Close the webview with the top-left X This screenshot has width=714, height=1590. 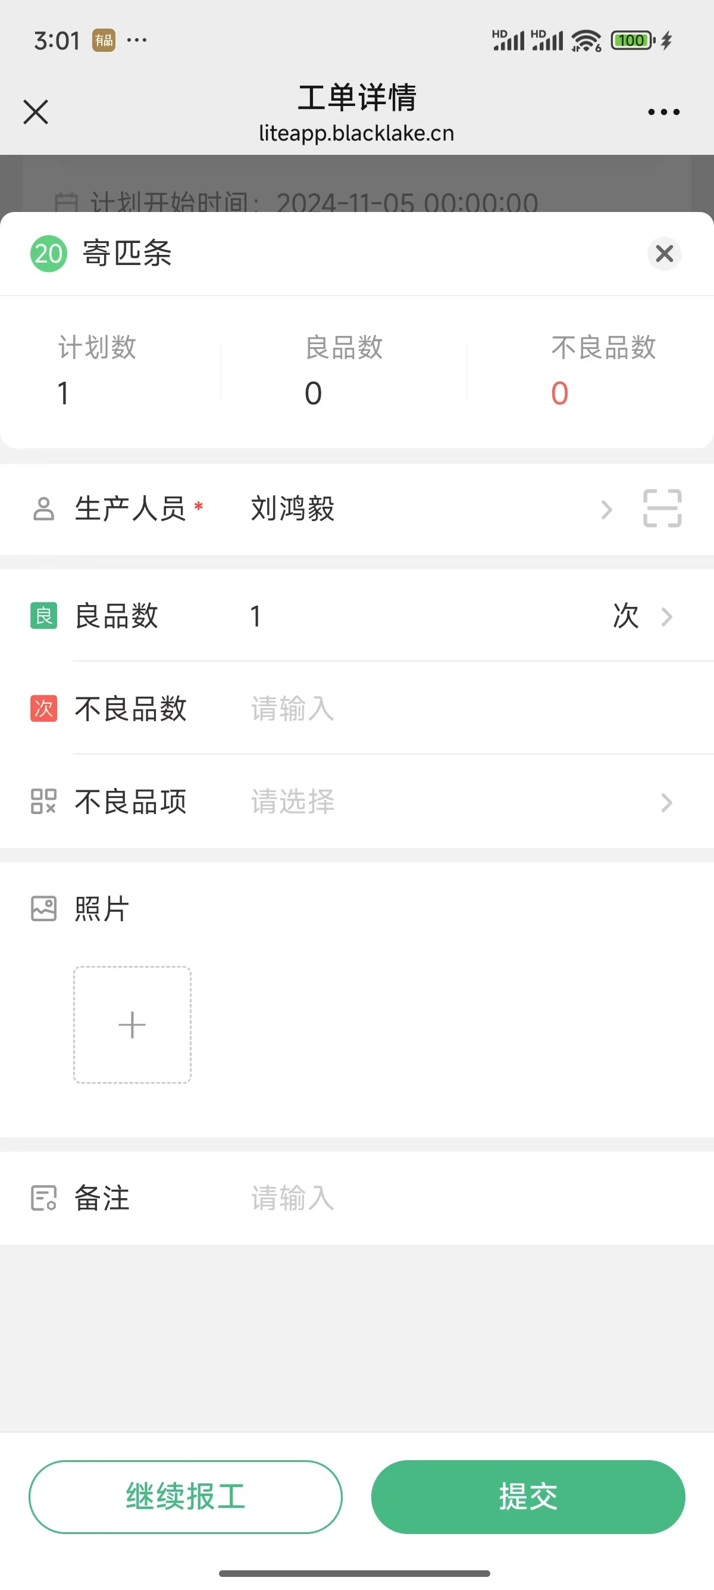[36, 112]
